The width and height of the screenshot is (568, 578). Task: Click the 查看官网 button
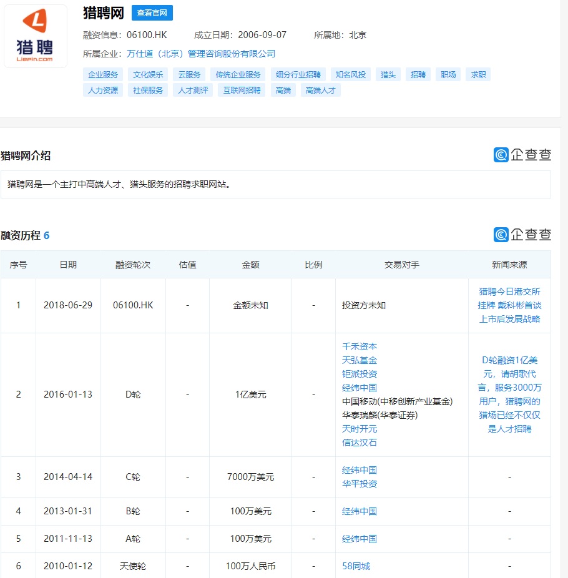(x=152, y=12)
